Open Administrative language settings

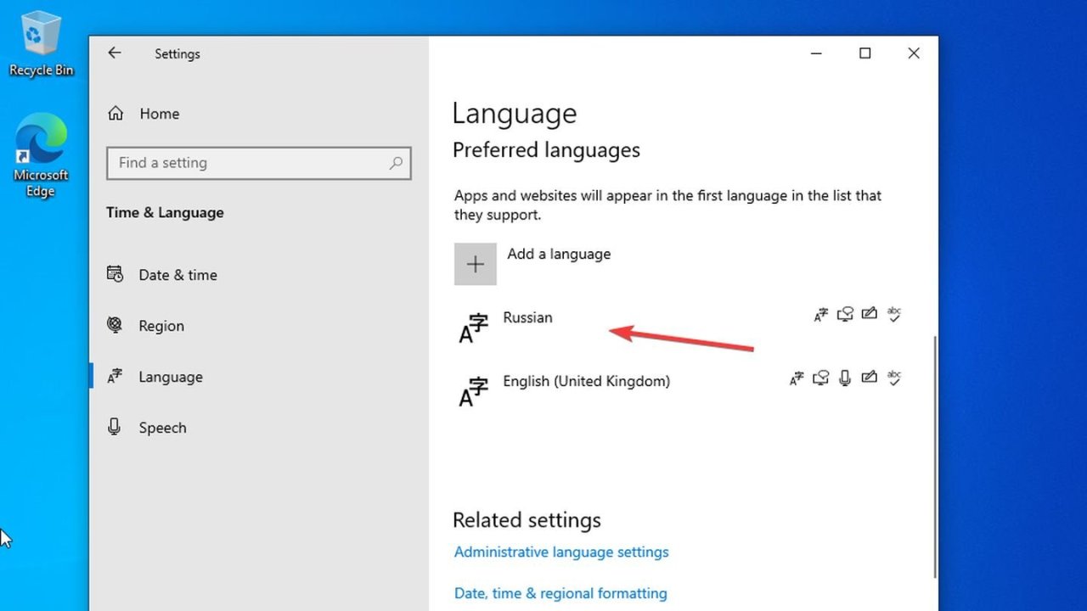[x=561, y=552]
